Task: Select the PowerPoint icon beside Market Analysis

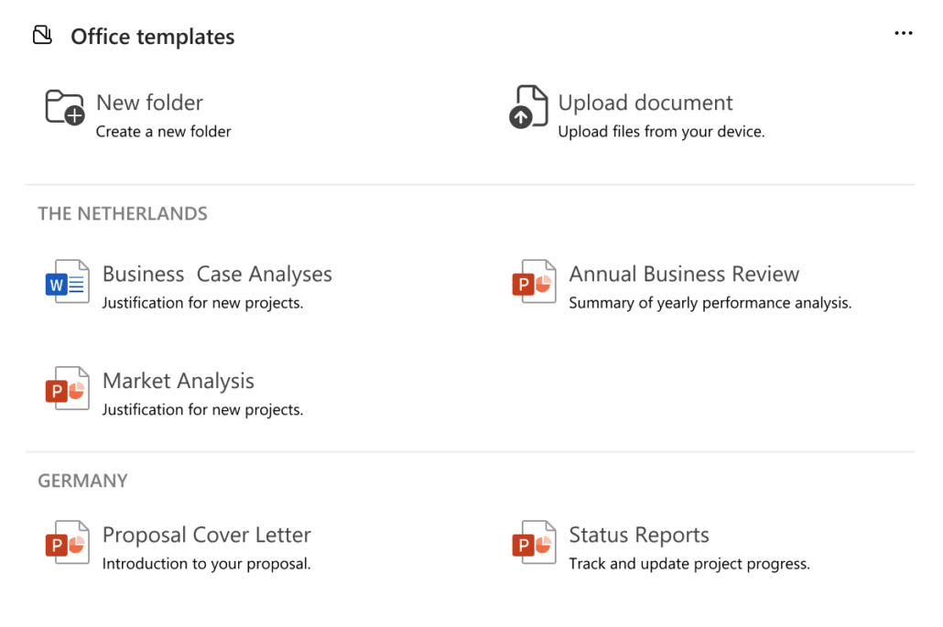Action: point(66,389)
